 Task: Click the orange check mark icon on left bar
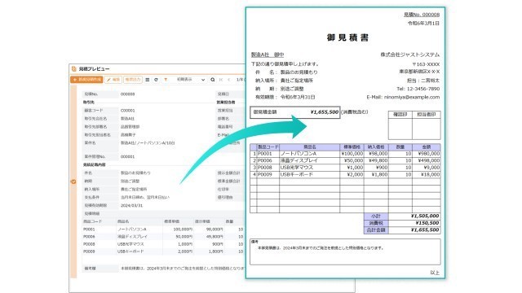pos(73,181)
